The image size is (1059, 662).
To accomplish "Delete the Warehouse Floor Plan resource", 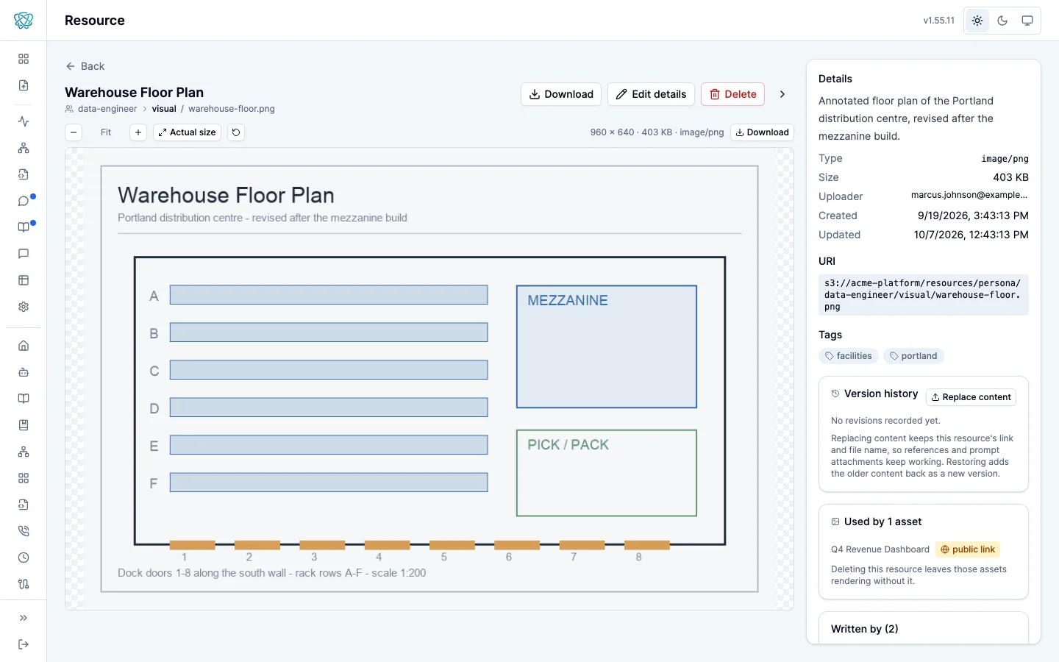I will [x=732, y=94].
